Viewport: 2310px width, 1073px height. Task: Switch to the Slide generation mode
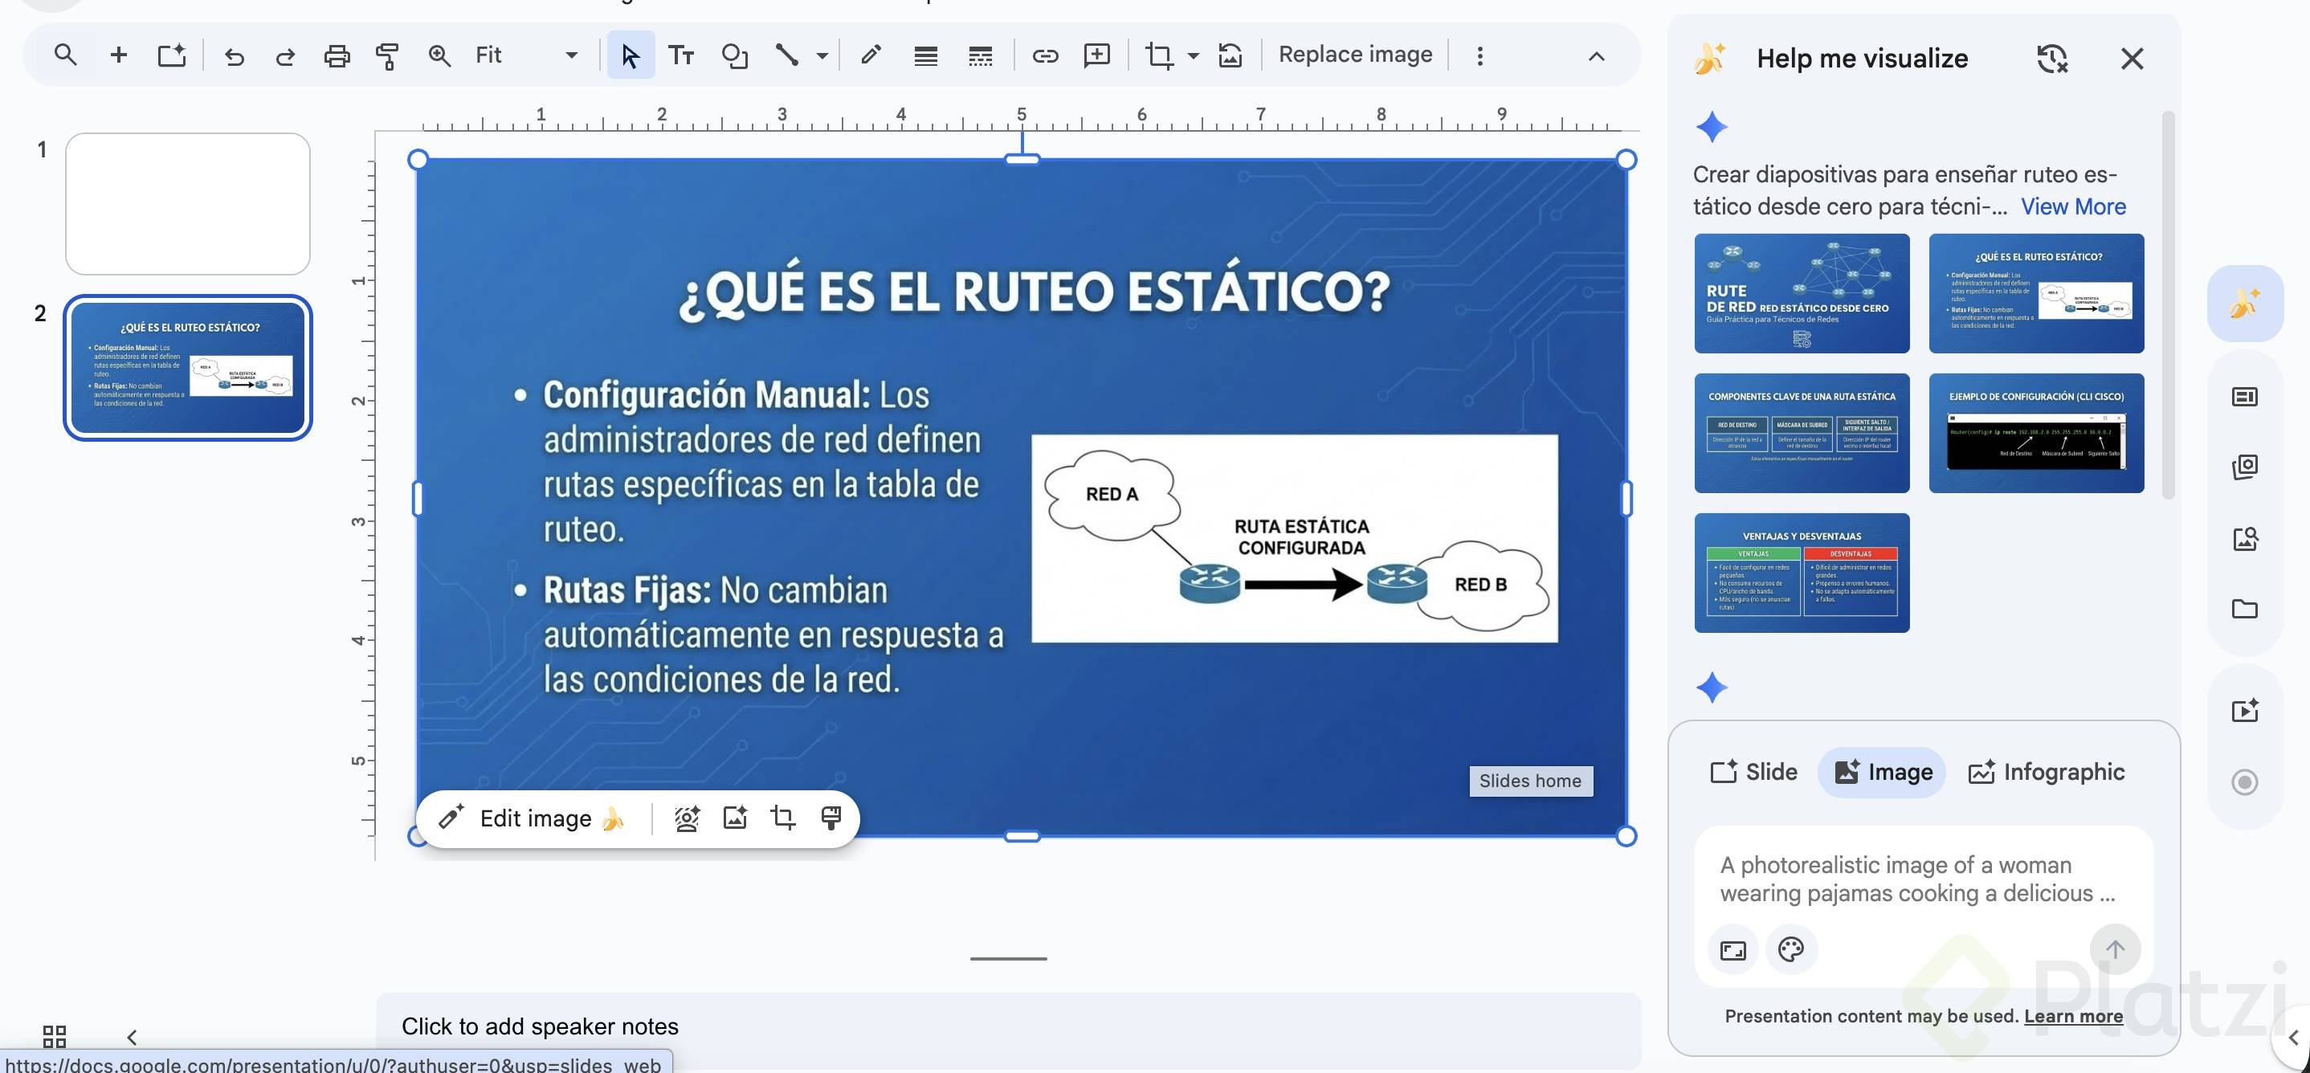1754,772
